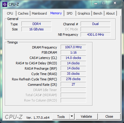Click the empty Total CAS# (tRDRAM) field
The width and height of the screenshot is (124, 123).
[73, 95]
